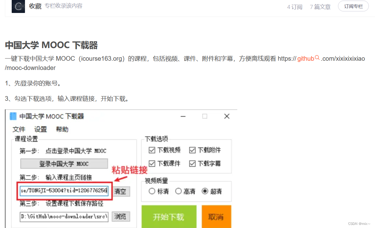The width and height of the screenshot is (375, 228).
Task: Toggle the 下载附件 checkbox
Action: (192, 150)
